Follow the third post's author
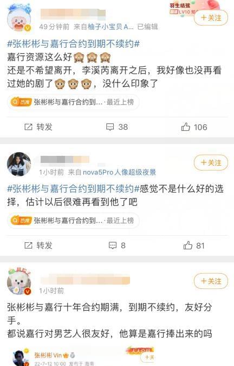 click(211, 281)
